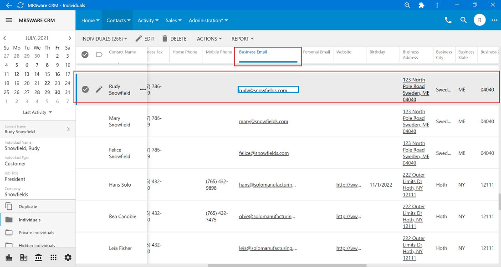Click the bank building icon in bottom bar
Viewport: 501px width, 268px height.
pyautogui.click(x=38, y=258)
